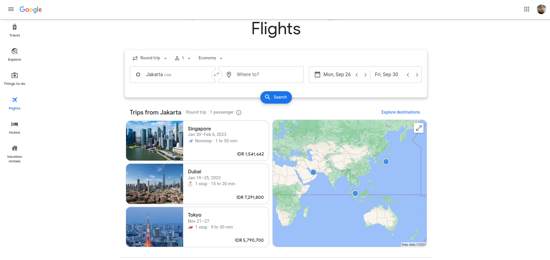Viewport: 550px width, 260px height.
Task: Go to Travel in sidebar
Action: pyautogui.click(x=15, y=30)
